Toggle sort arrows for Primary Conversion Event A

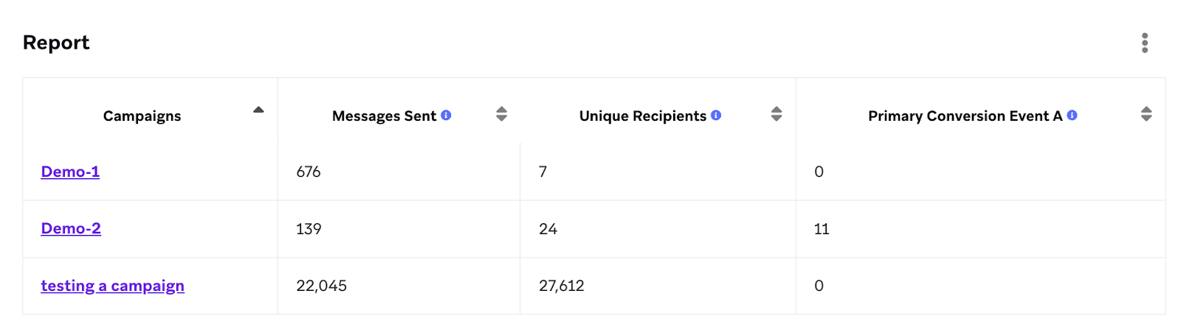[1146, 113]
